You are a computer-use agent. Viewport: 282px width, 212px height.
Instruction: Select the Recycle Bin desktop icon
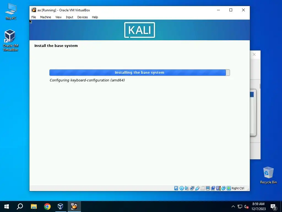[x=268, y=175]
